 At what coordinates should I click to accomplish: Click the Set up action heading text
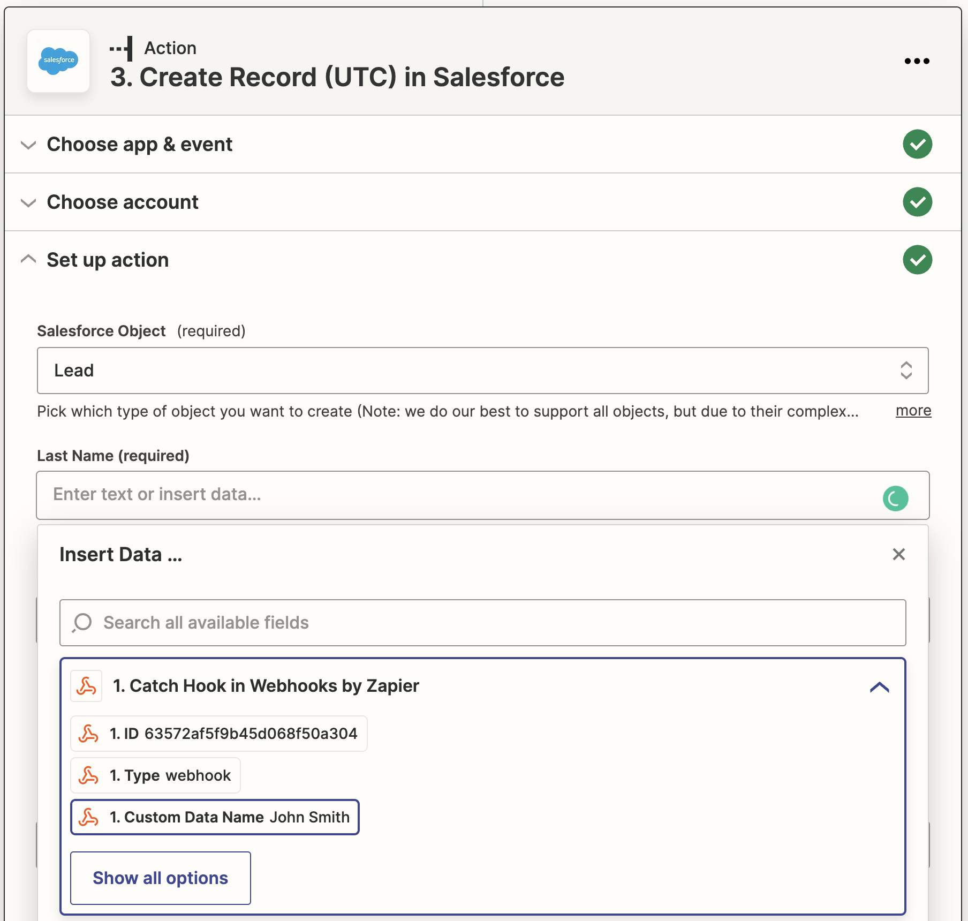coord(108,260)
